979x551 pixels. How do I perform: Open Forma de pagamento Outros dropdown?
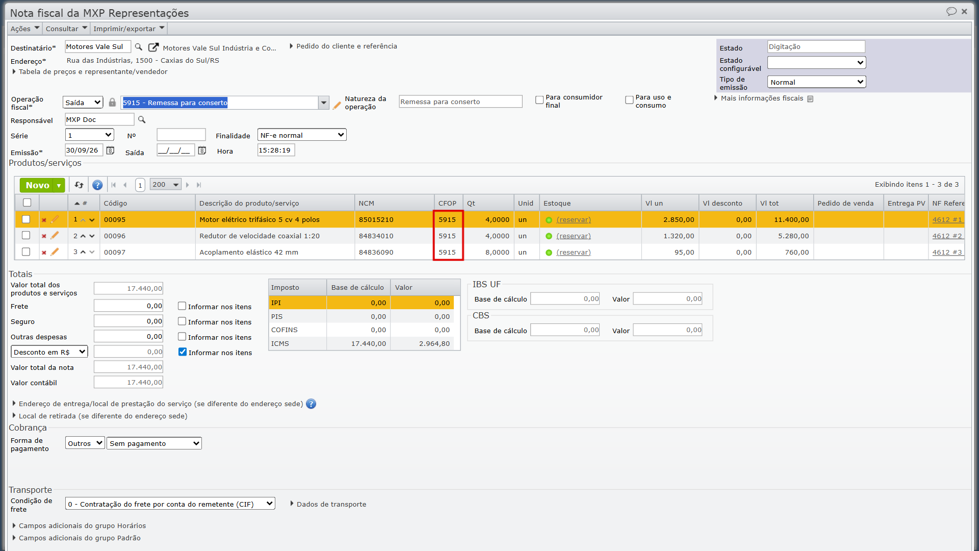click(x=85, y=443)
